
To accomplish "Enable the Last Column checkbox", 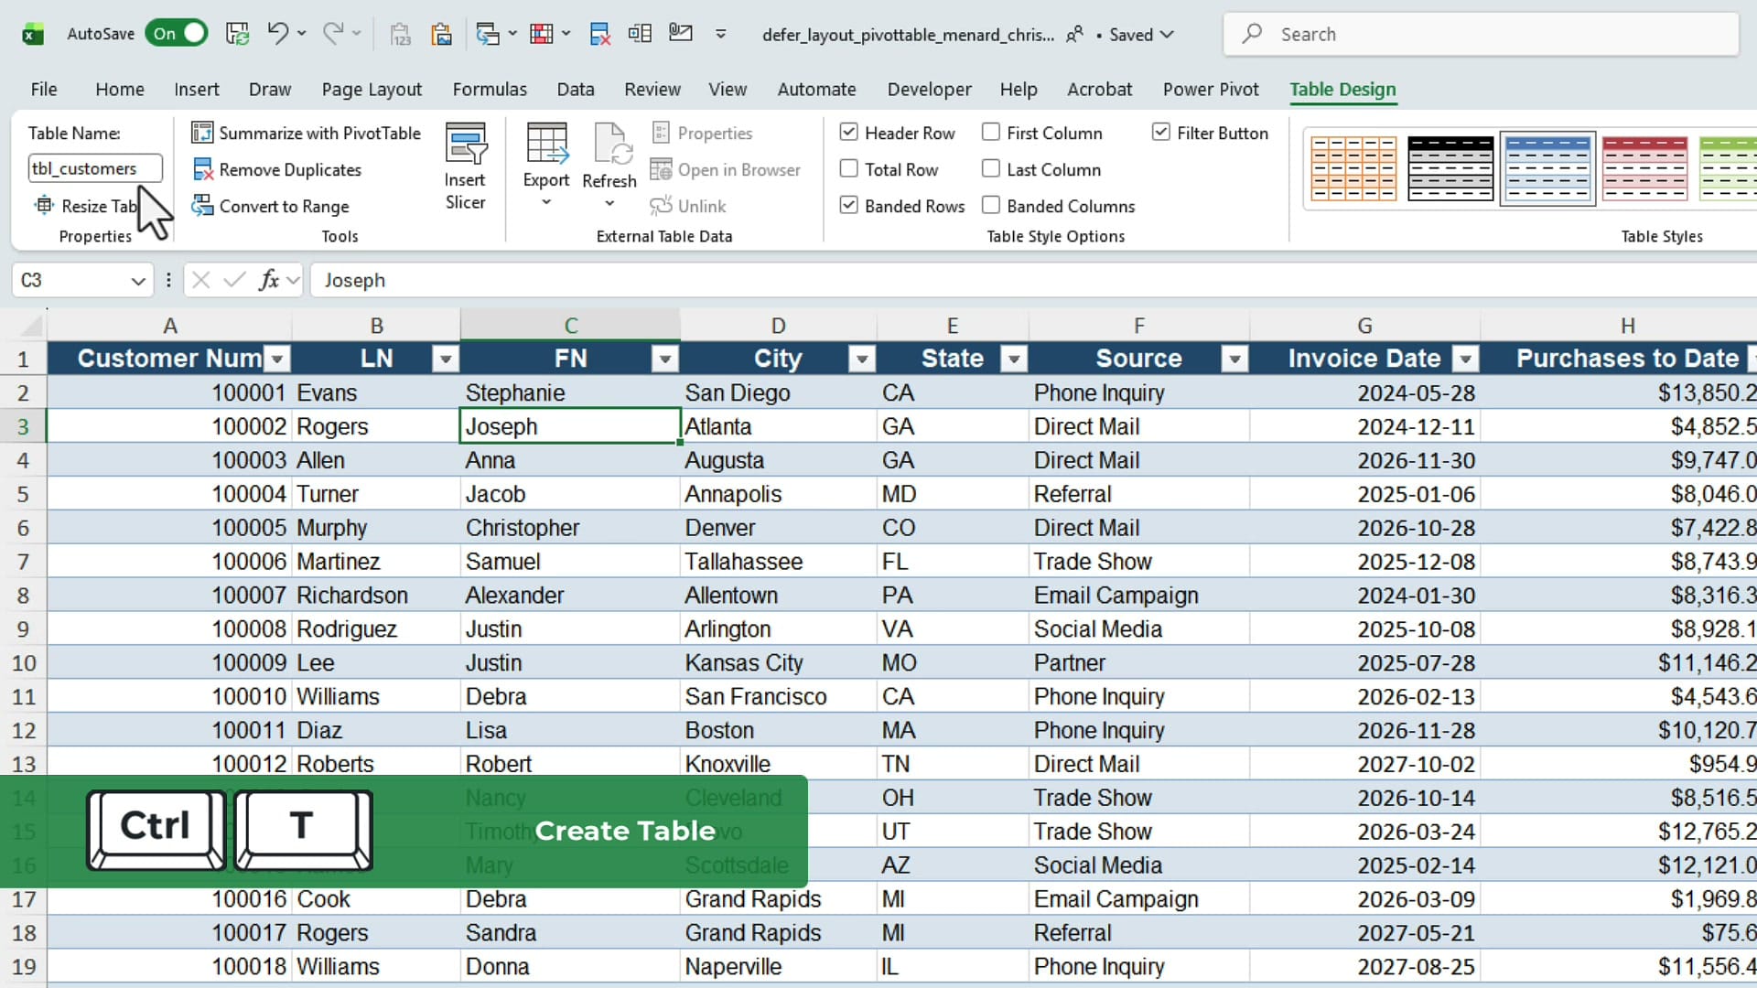I will 990,168.
